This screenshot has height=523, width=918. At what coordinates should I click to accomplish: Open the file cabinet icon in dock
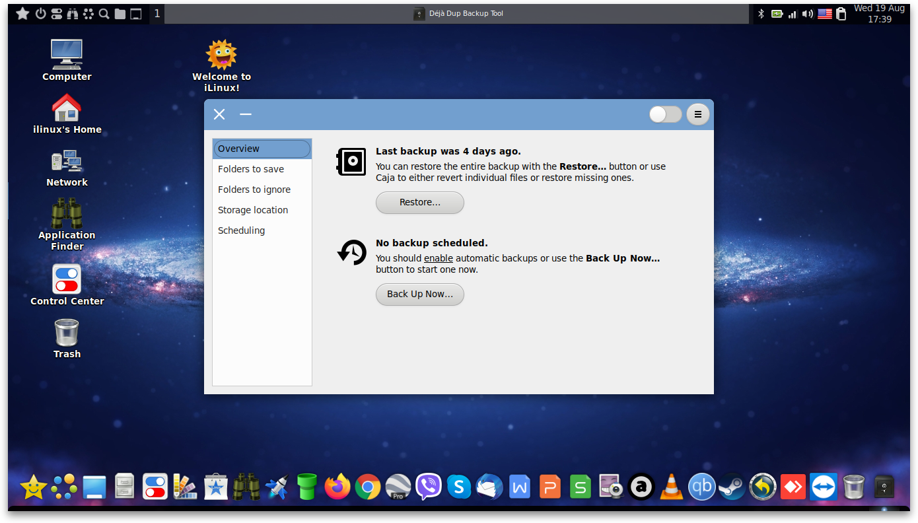[x=125, y=487]
